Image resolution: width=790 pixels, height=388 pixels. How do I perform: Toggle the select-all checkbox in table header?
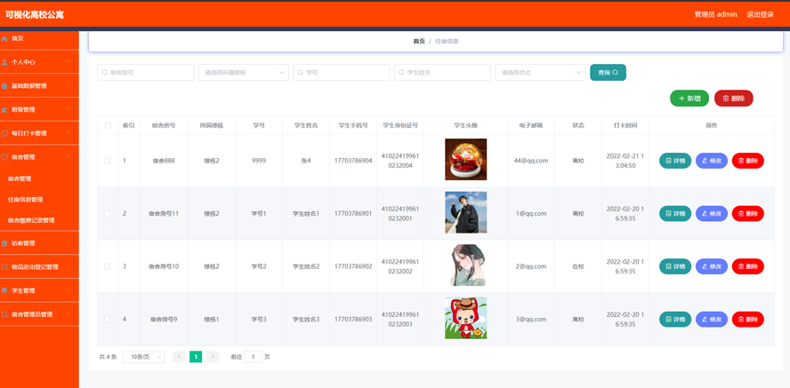108,126
